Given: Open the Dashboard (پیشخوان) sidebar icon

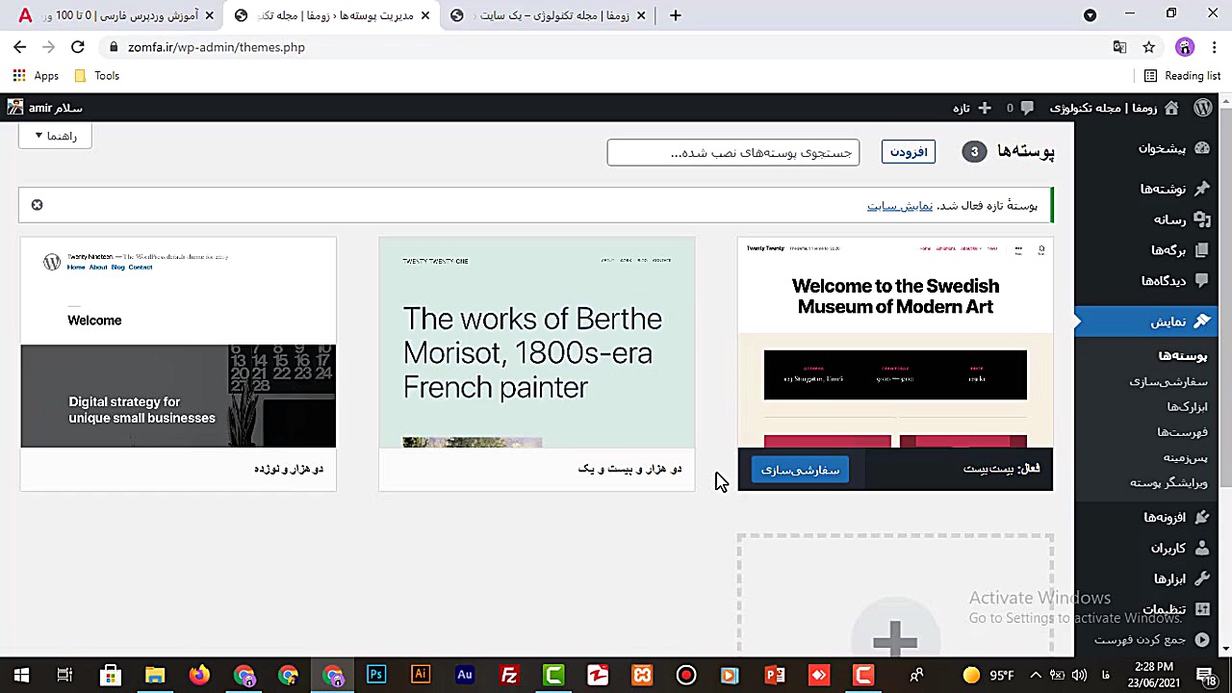Looking at the screenshot, I should tap(1201, 148).
